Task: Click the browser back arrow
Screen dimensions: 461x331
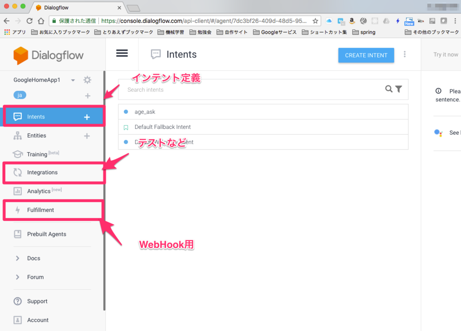Action: pyautogui.click(x=7, y=21)
